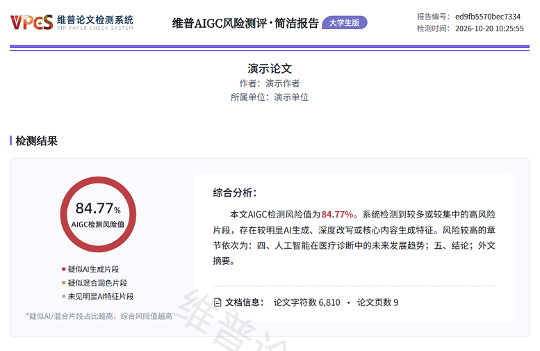Click the 维普论文检测系统 header text
This screenshot has width=540, height=351.
point(95,20)
